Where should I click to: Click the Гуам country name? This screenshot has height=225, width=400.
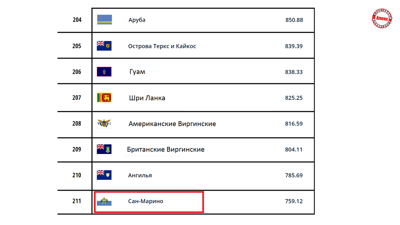[x=137, y=72]
